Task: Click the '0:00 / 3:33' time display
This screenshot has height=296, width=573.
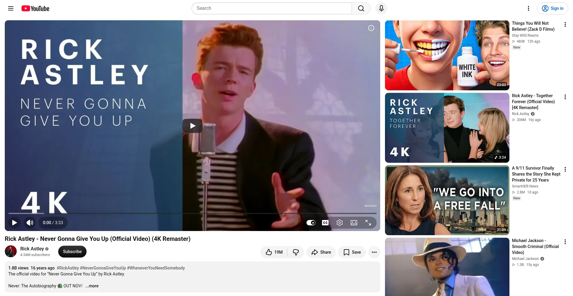Action: tap(53, 223)
